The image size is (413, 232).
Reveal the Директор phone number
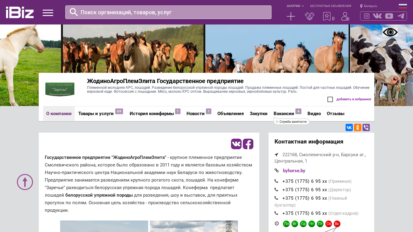click(x=304, y=190)
